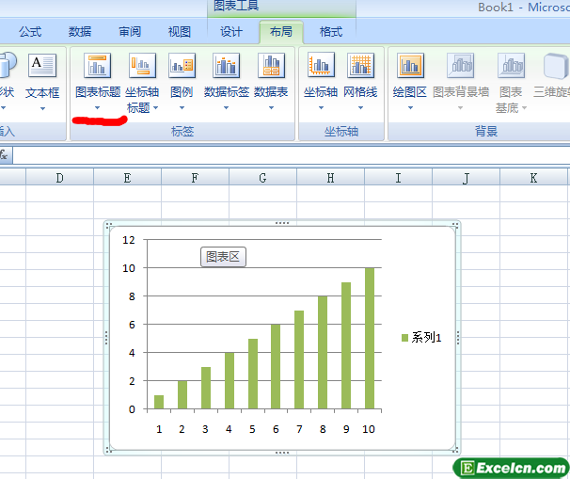
Task: Click in the formula bar input field
Action: pos(282,154)
